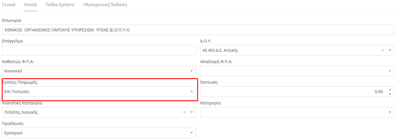Expand the Καθεστώς Φ.Π.Α. dropdown
The height and width of the screenshot is (139, 397).
[191, 71]
